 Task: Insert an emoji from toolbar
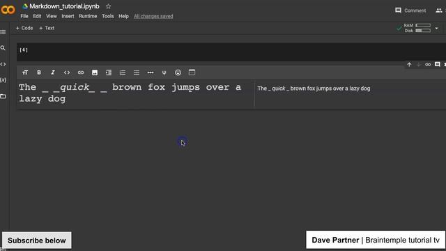[178, 73]
